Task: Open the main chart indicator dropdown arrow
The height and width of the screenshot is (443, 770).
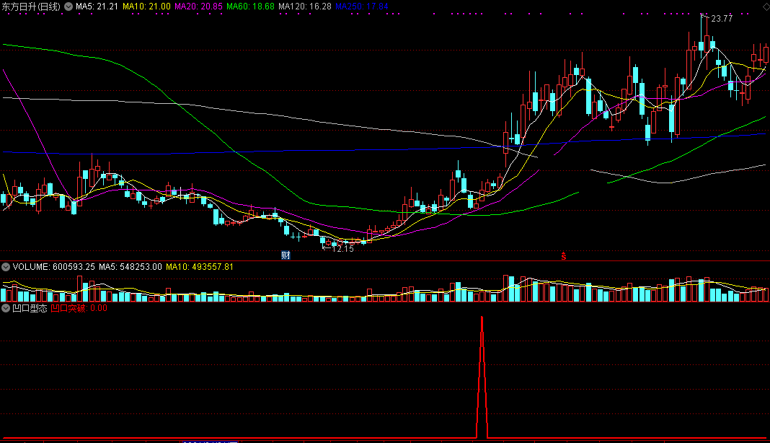Action: coord(68,7)
